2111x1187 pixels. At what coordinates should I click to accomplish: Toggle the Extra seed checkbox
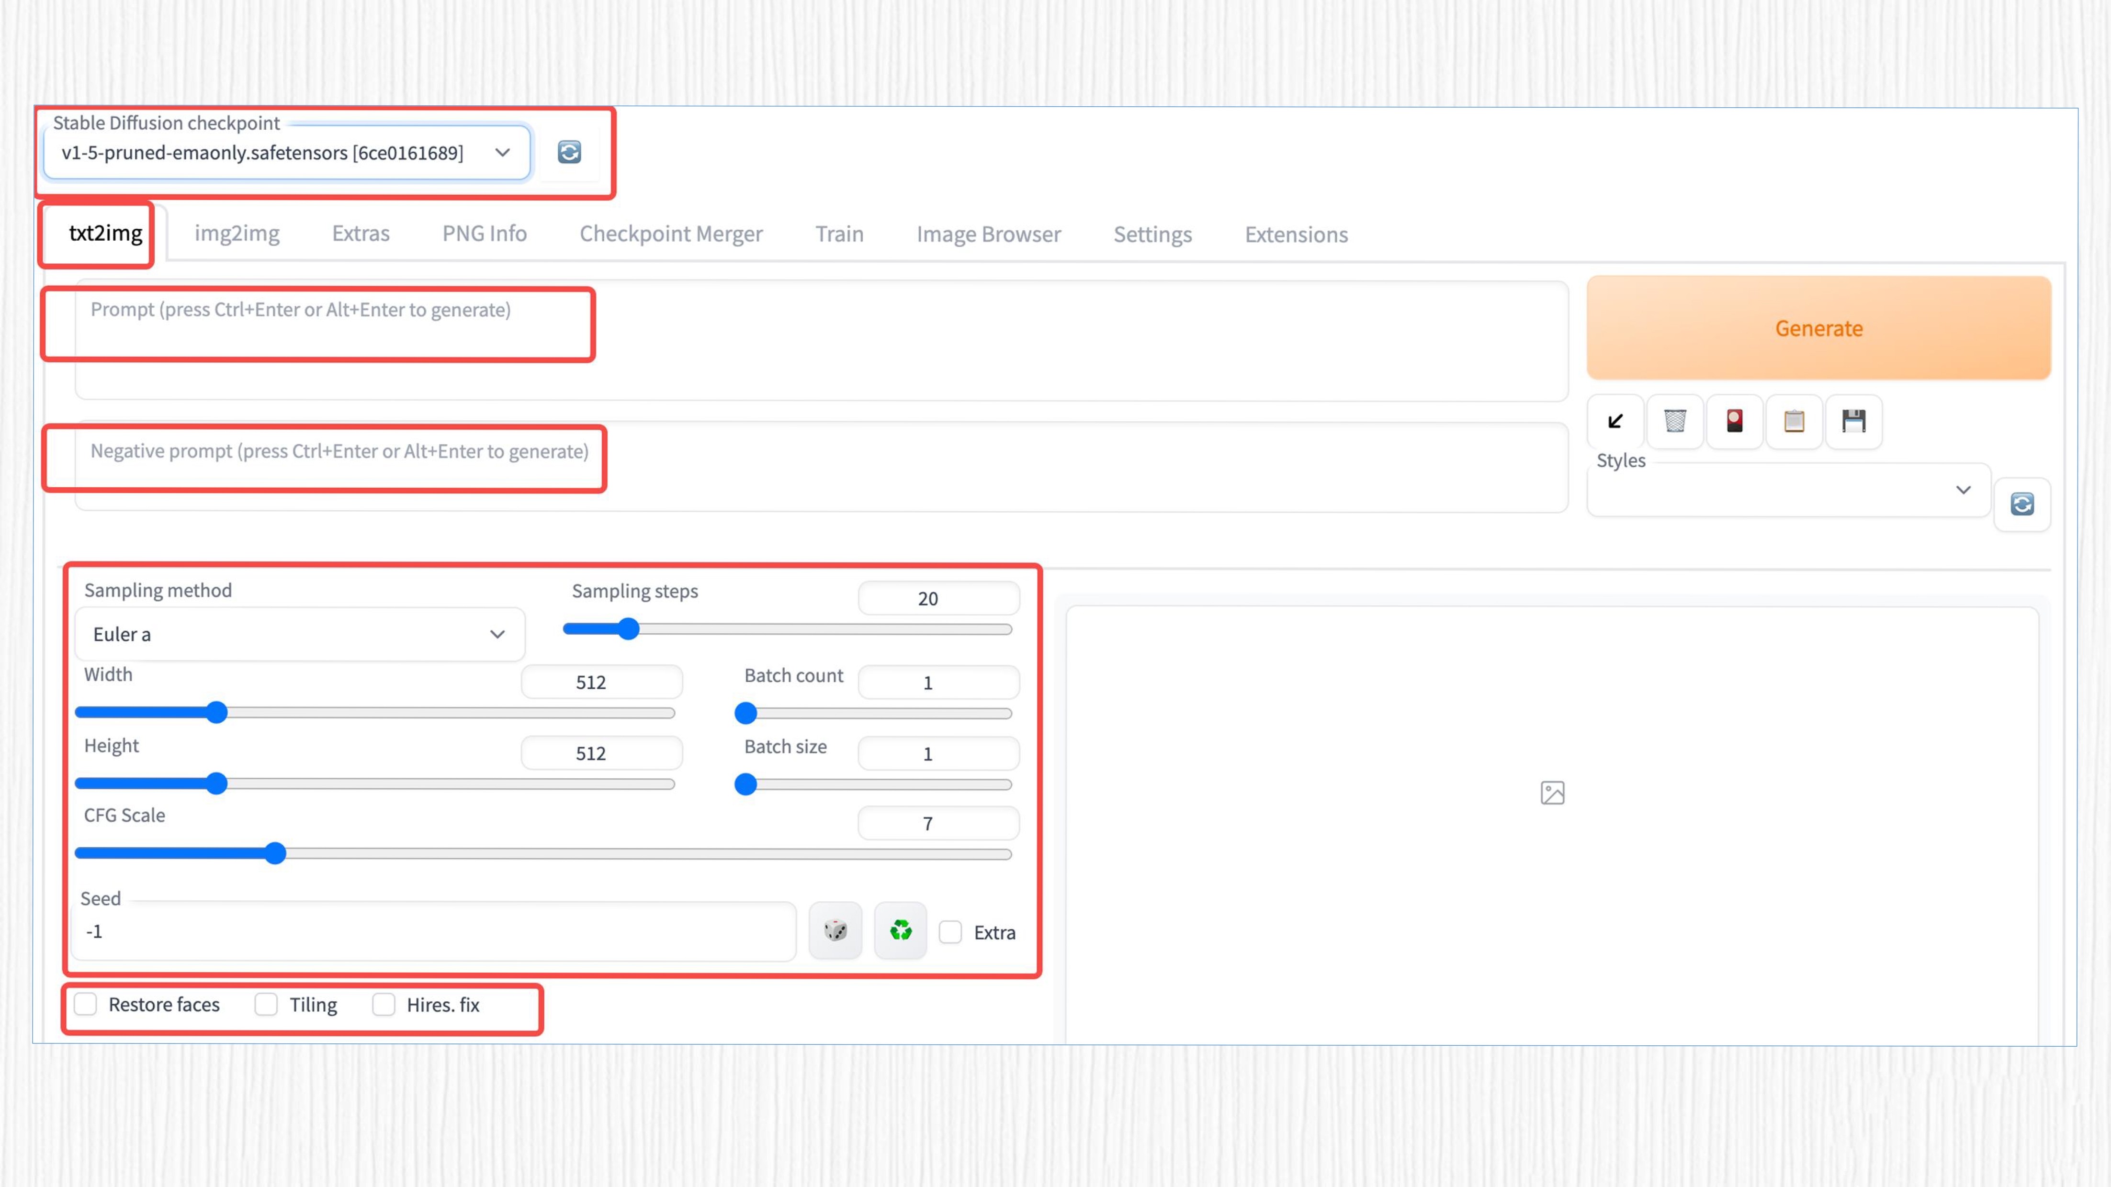click(950, 932)
